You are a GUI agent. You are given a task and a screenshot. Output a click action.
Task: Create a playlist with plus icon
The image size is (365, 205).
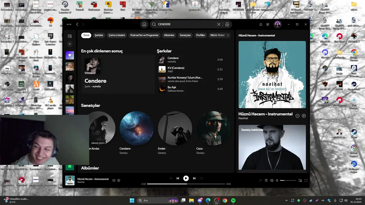point(70,44)
